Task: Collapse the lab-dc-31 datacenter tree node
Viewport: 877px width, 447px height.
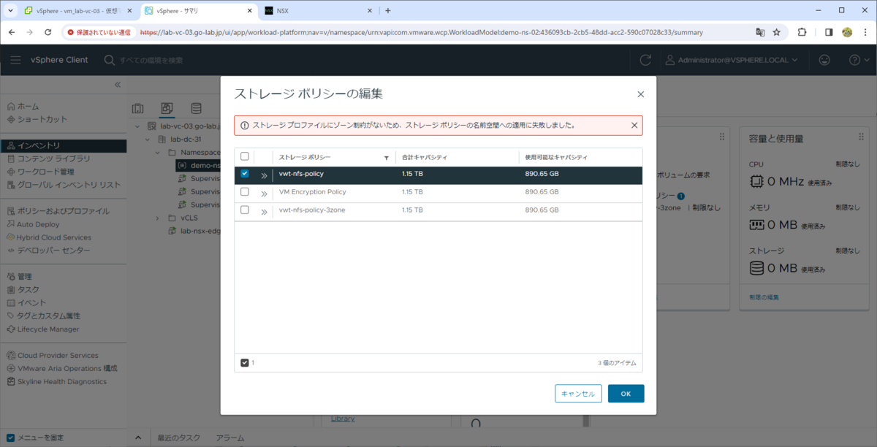Action: (147, 140)
